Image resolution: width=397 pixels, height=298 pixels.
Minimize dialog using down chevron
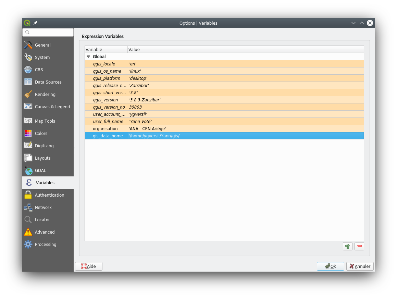353,23
